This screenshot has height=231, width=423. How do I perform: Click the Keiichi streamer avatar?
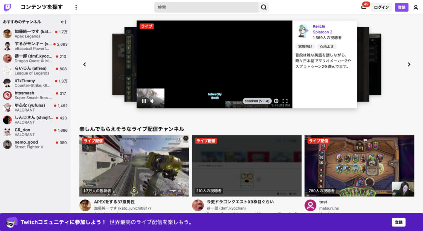coord(303,30)
